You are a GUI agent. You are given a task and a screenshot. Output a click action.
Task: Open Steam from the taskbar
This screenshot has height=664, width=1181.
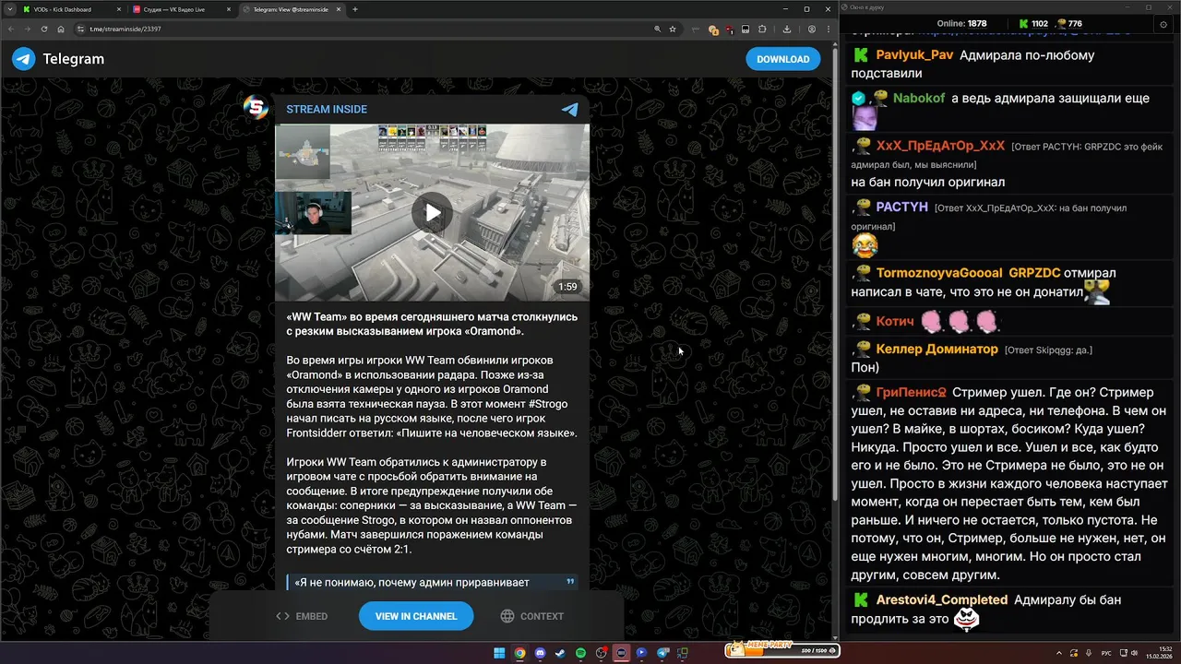(x=560, y=653)
